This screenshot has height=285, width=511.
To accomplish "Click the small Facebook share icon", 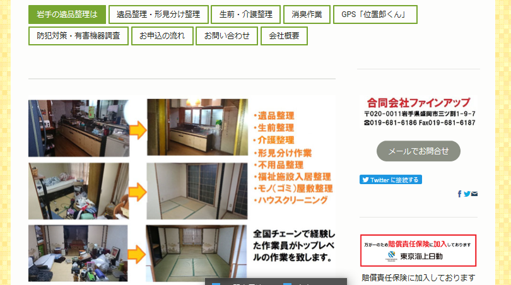I will click(x=459, y=194).
